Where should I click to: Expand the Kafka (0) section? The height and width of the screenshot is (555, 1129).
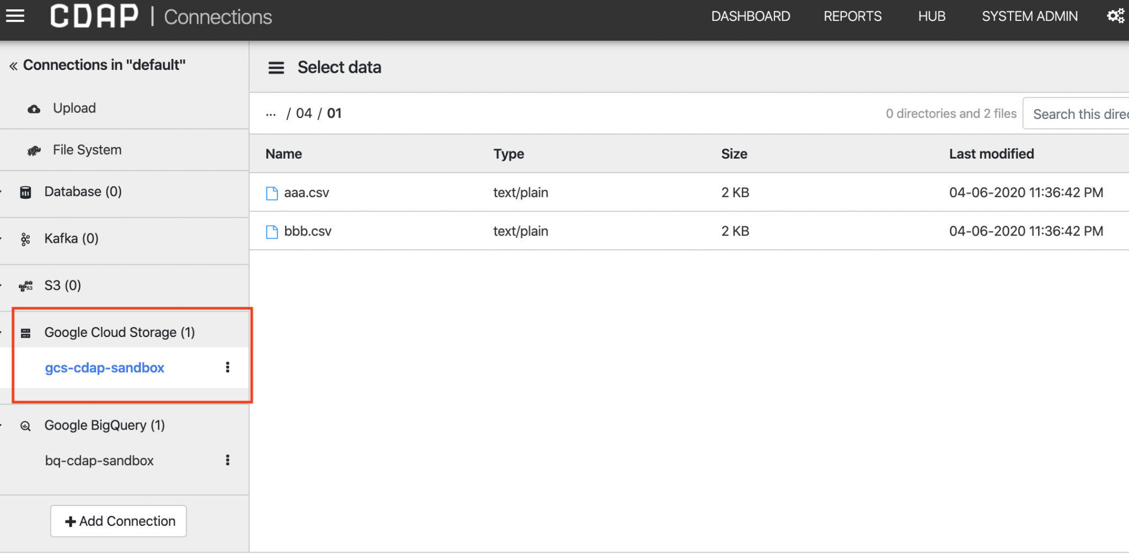tap(71, 238)
